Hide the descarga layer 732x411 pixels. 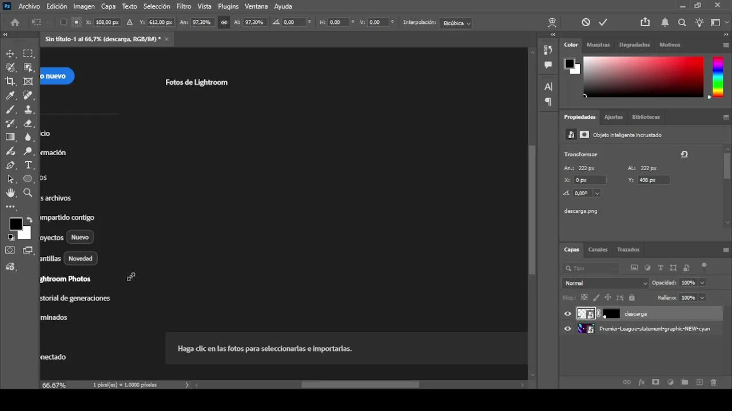point(567,313)
